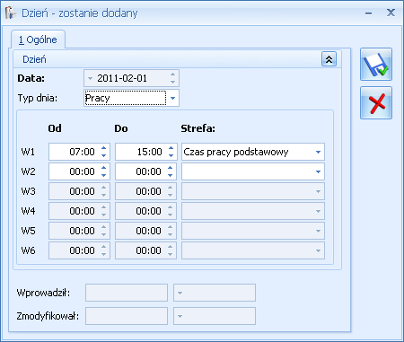
Task: Increase the W1 Do time with the up arrow
Action: point(171,148)
